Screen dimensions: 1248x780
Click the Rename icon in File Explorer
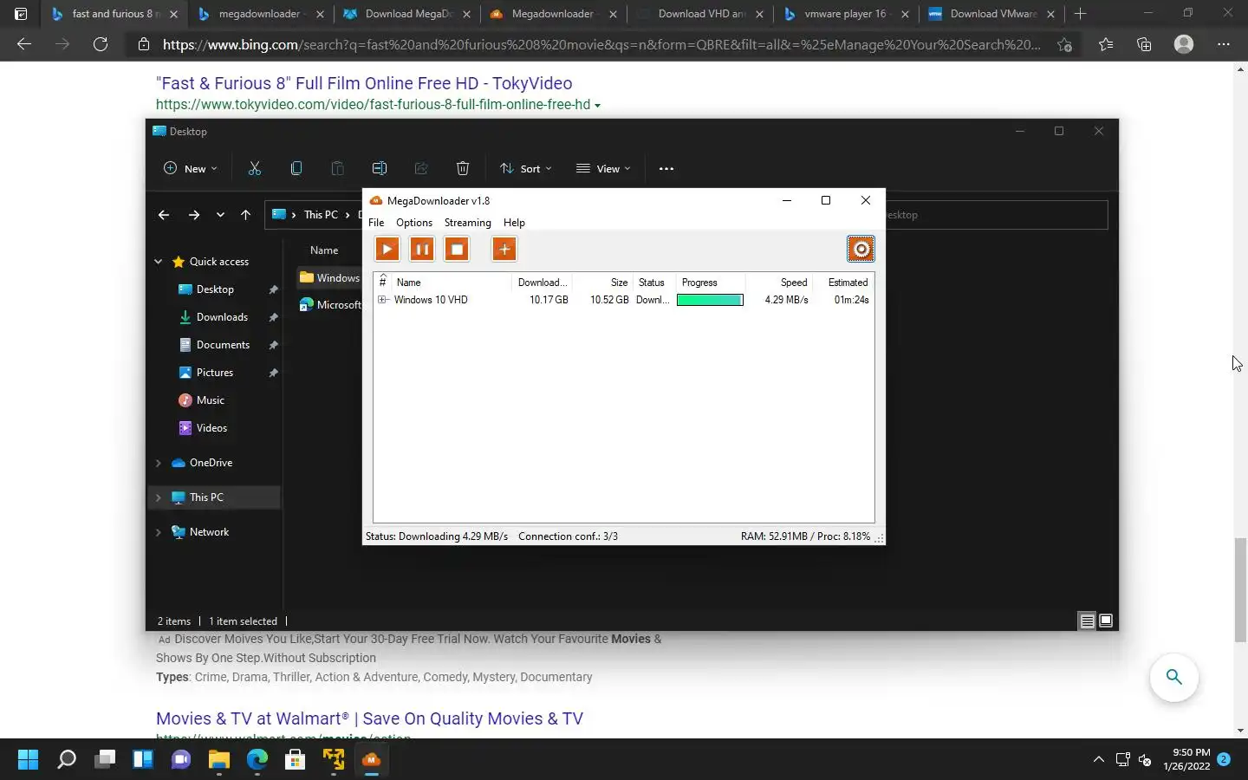click(x=380, y=169)
